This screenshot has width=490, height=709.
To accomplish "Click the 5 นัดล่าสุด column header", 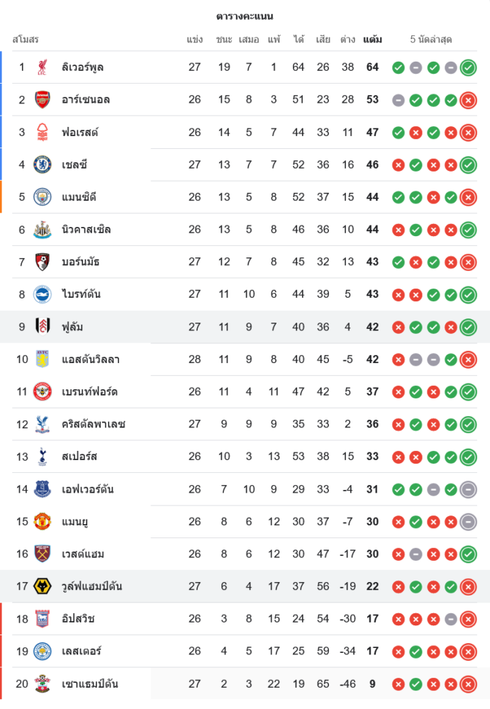I will (431, 40).
